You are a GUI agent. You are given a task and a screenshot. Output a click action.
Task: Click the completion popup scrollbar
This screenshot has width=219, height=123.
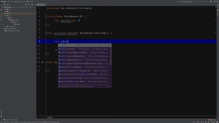point(111,54)
